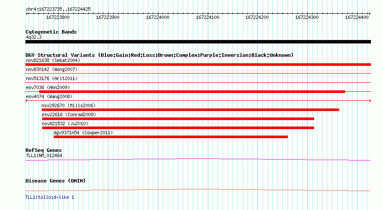Click ruler tick label 167223800
Image resolution: width=383 pixels, height=210 pixels.
(58, 17)
